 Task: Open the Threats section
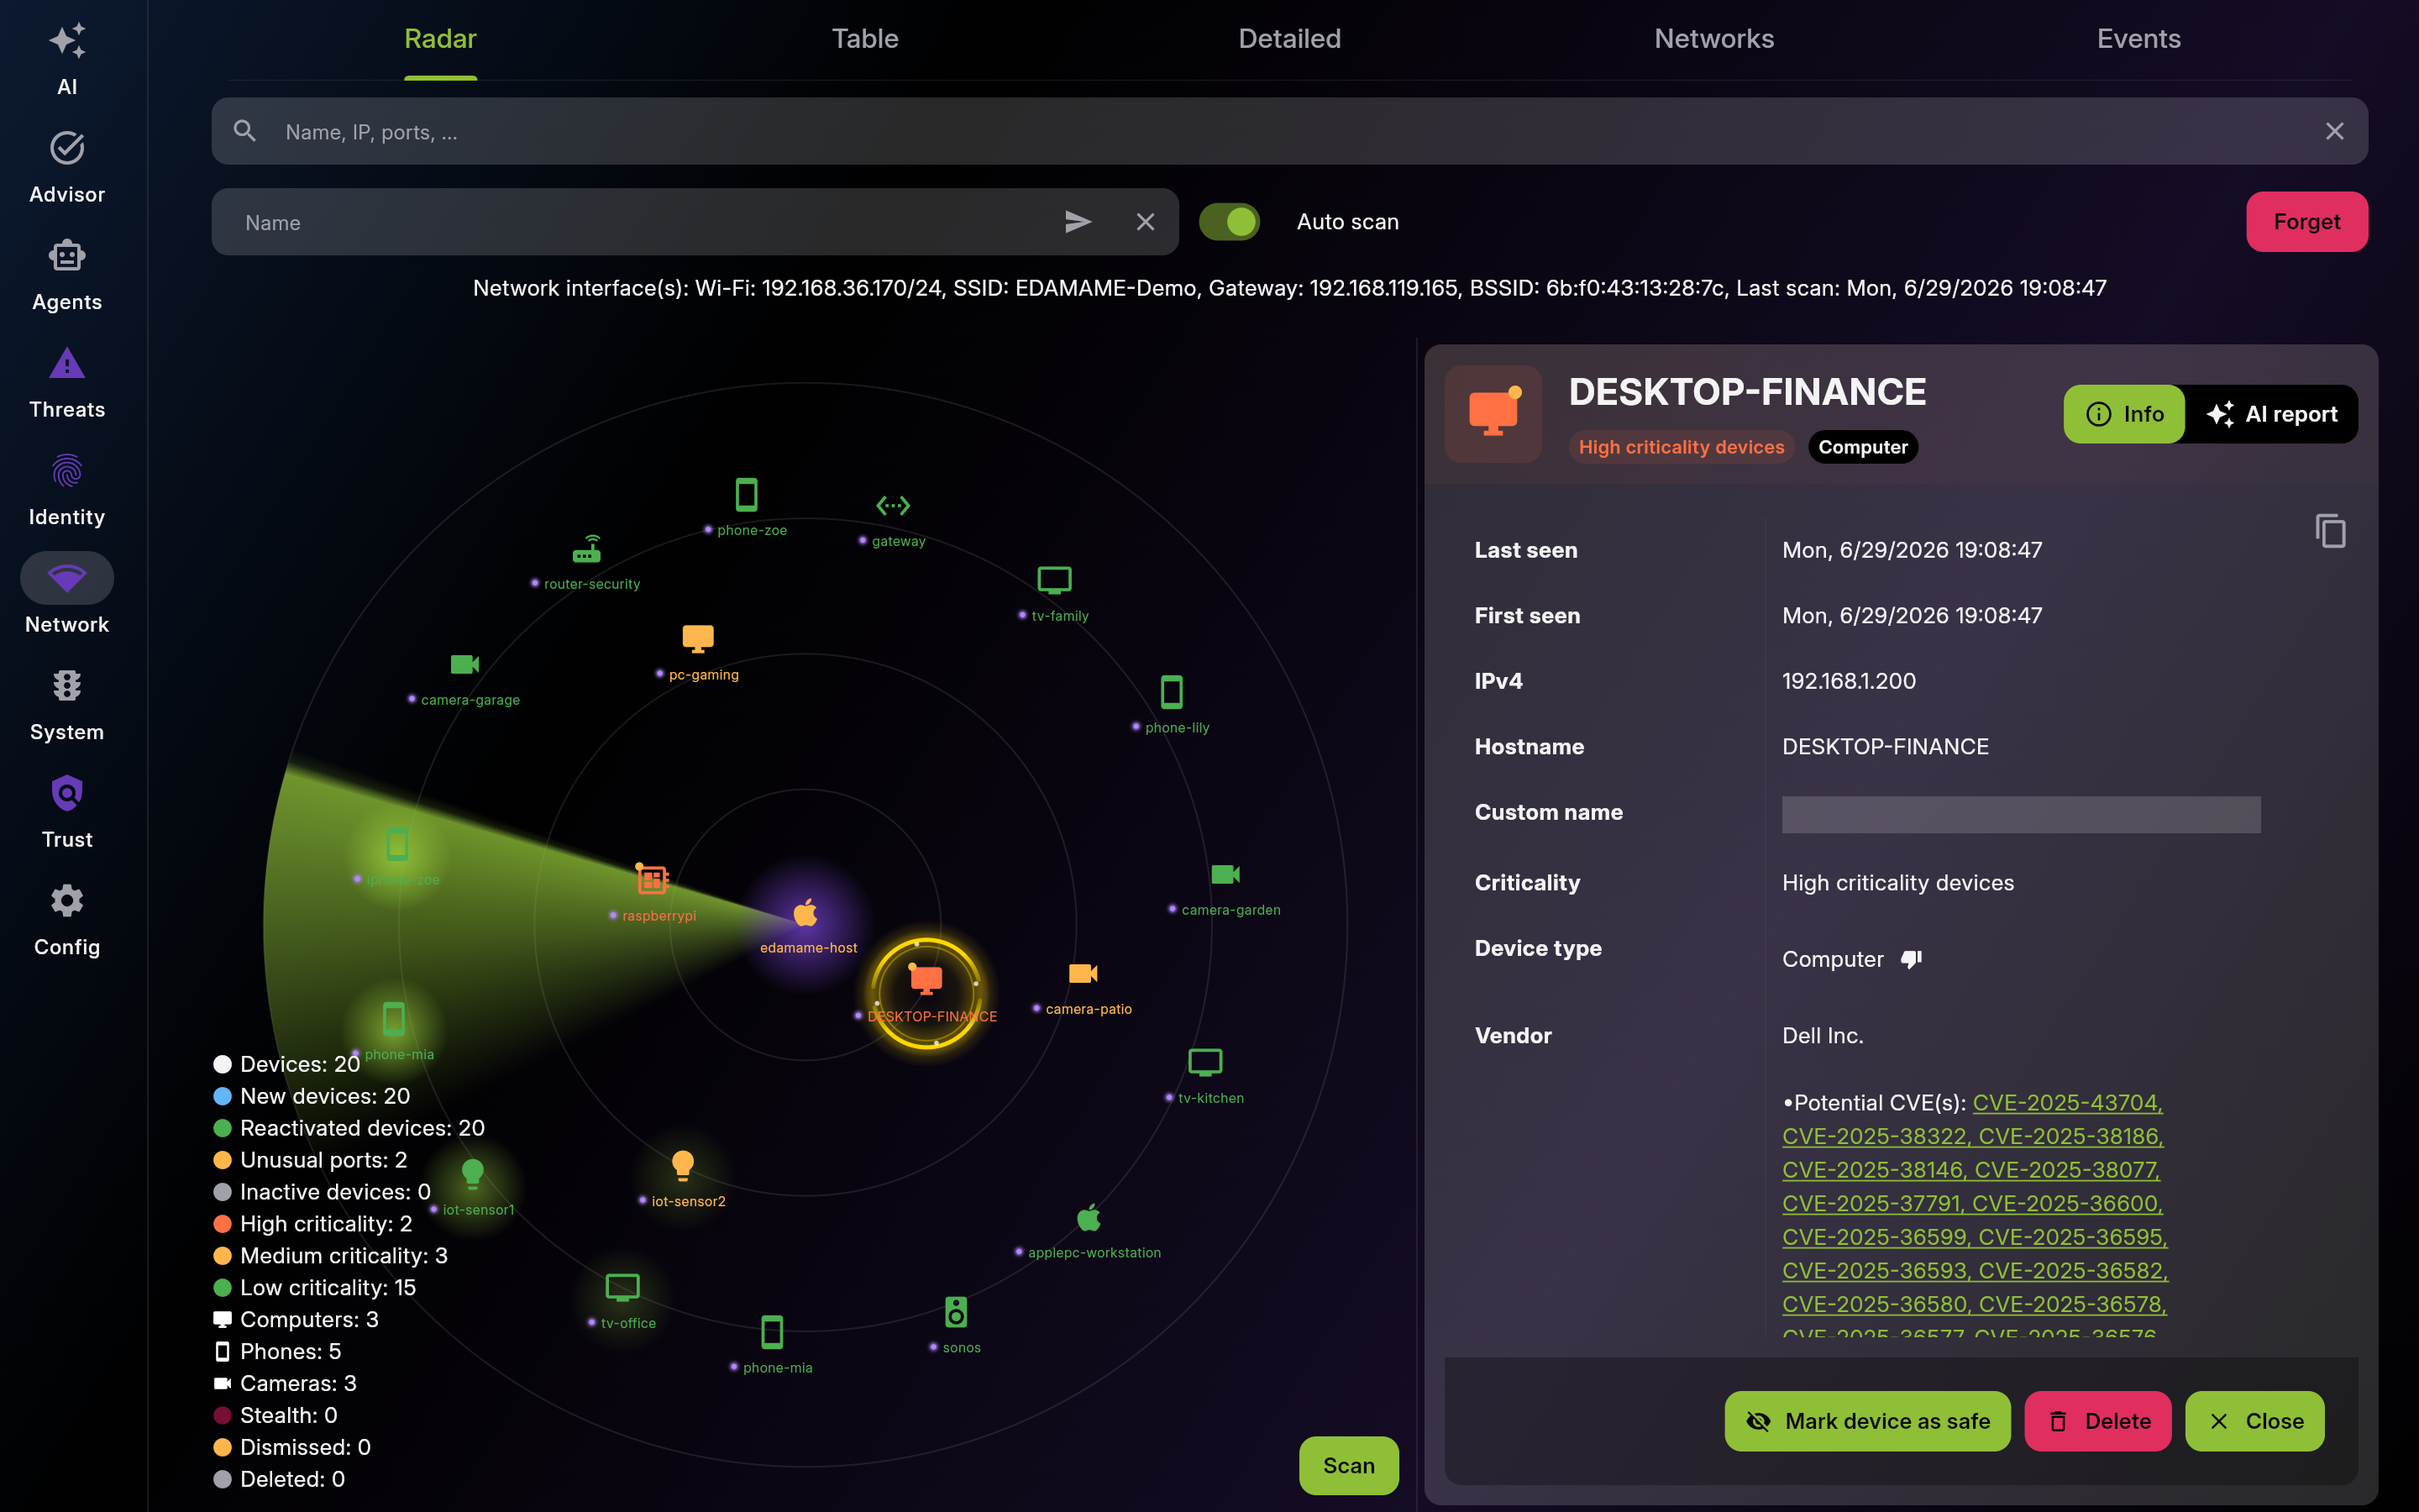pos(67,383)
